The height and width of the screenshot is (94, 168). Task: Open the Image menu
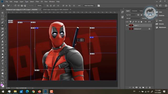tap(16, 2)
